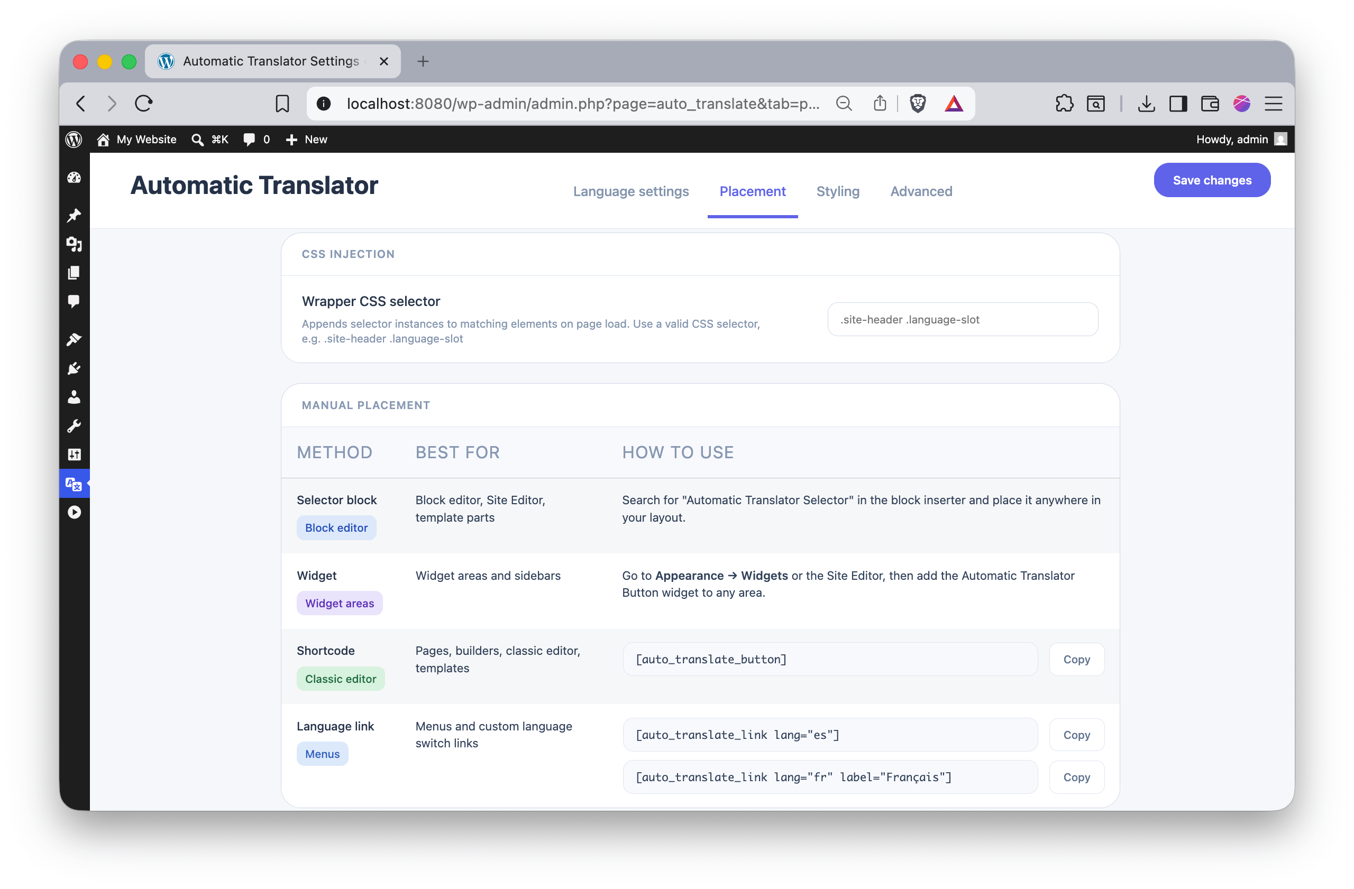Screen dimensions: 1354x889
Task: Open Brave Rewards triangle icon
Action: pyautogui.click(x=954, y=104)
